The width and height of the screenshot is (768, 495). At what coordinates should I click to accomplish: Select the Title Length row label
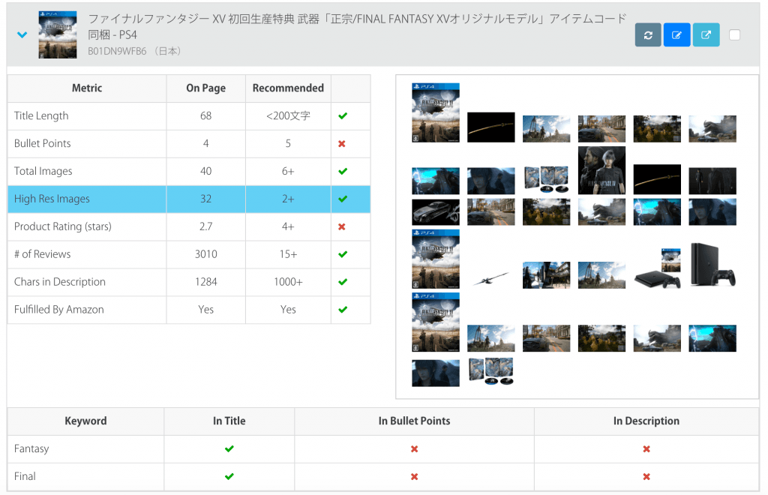tap(41, 116)
